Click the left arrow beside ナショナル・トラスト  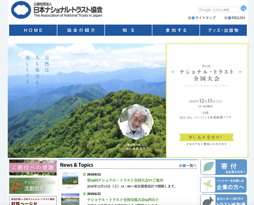(174, 72)
